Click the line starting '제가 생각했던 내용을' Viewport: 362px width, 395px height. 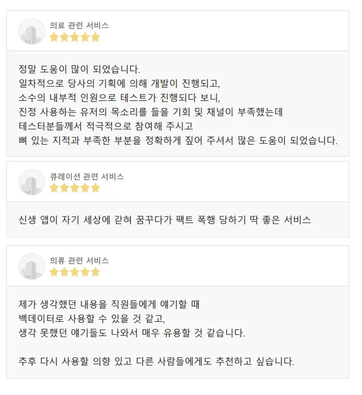tap(109, 304)
